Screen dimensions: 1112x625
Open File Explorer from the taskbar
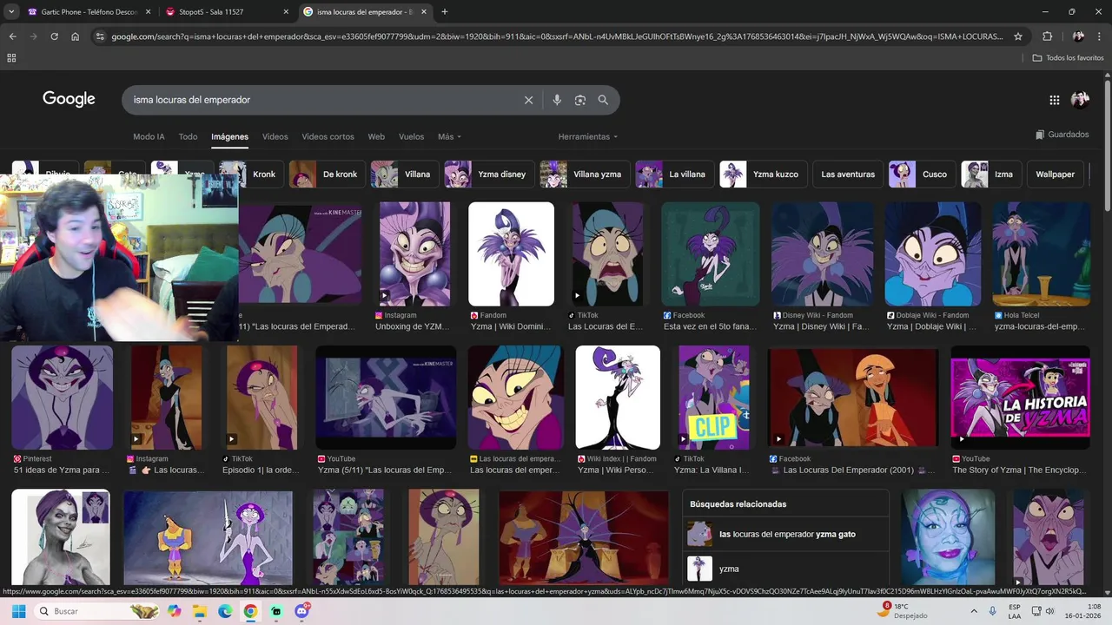pos(200,611)
